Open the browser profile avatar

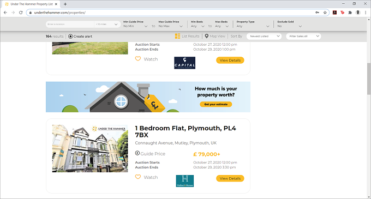click(358, 13)
